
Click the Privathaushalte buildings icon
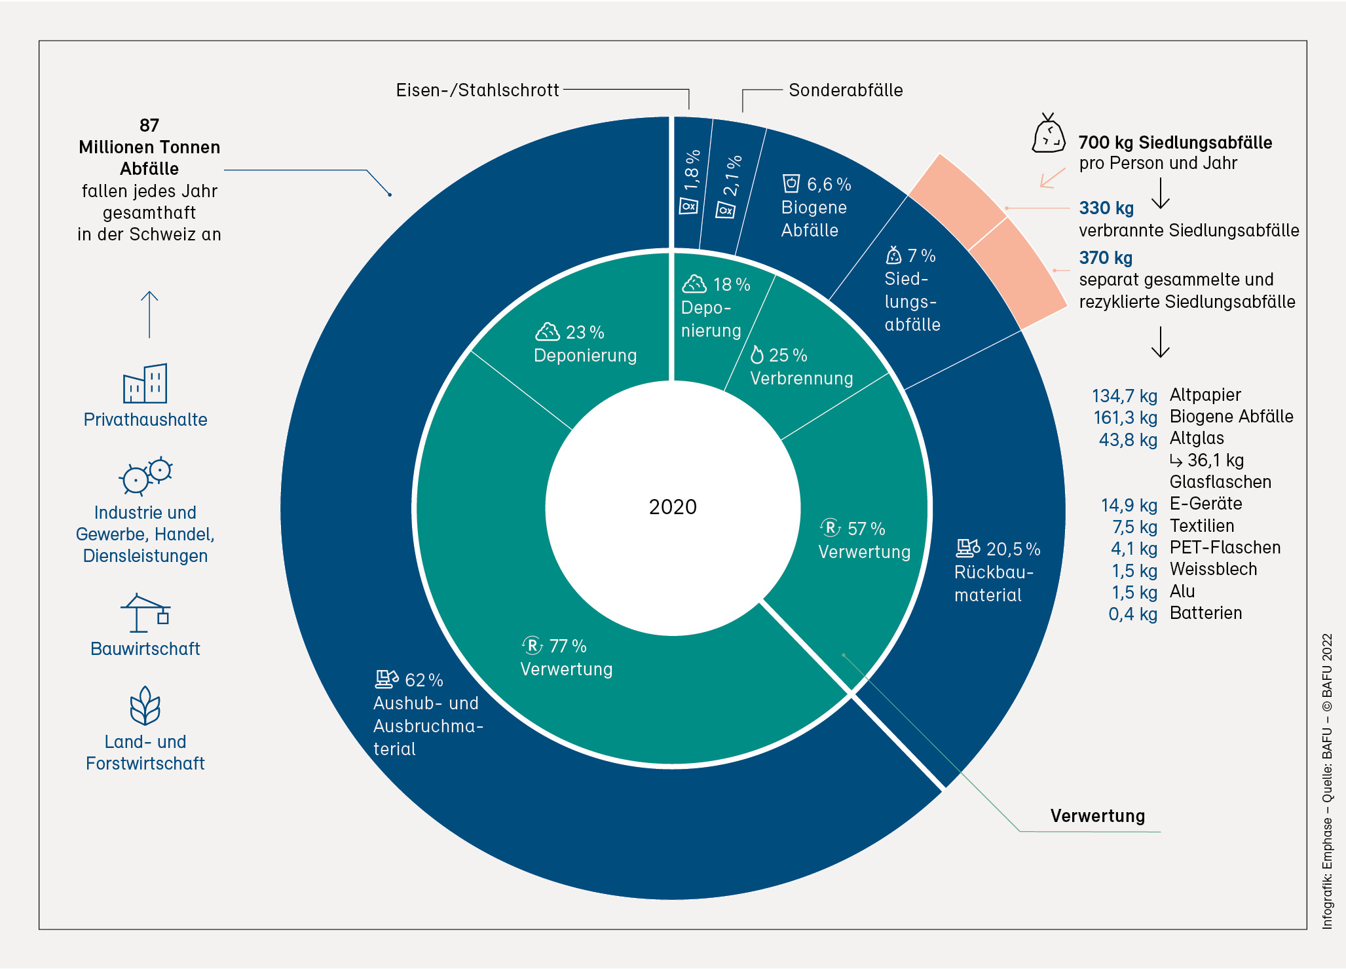click(145, 384)
